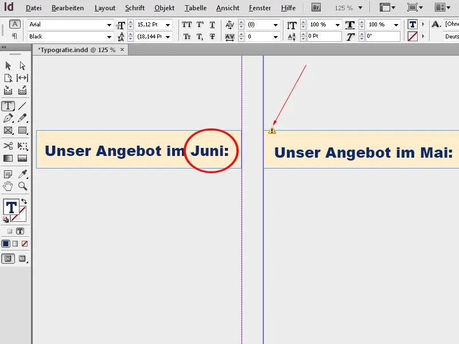Select the Content Collector tool

coord(8,91)
